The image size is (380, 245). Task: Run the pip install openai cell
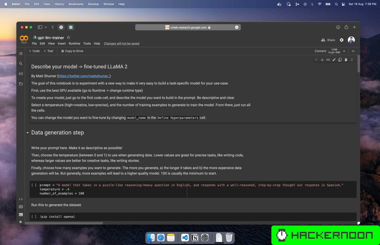click(x=34, y=217)
